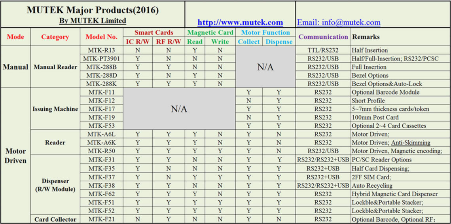Select model cell MTK-F52
451x224 pixels.
(x=102, y=211)
